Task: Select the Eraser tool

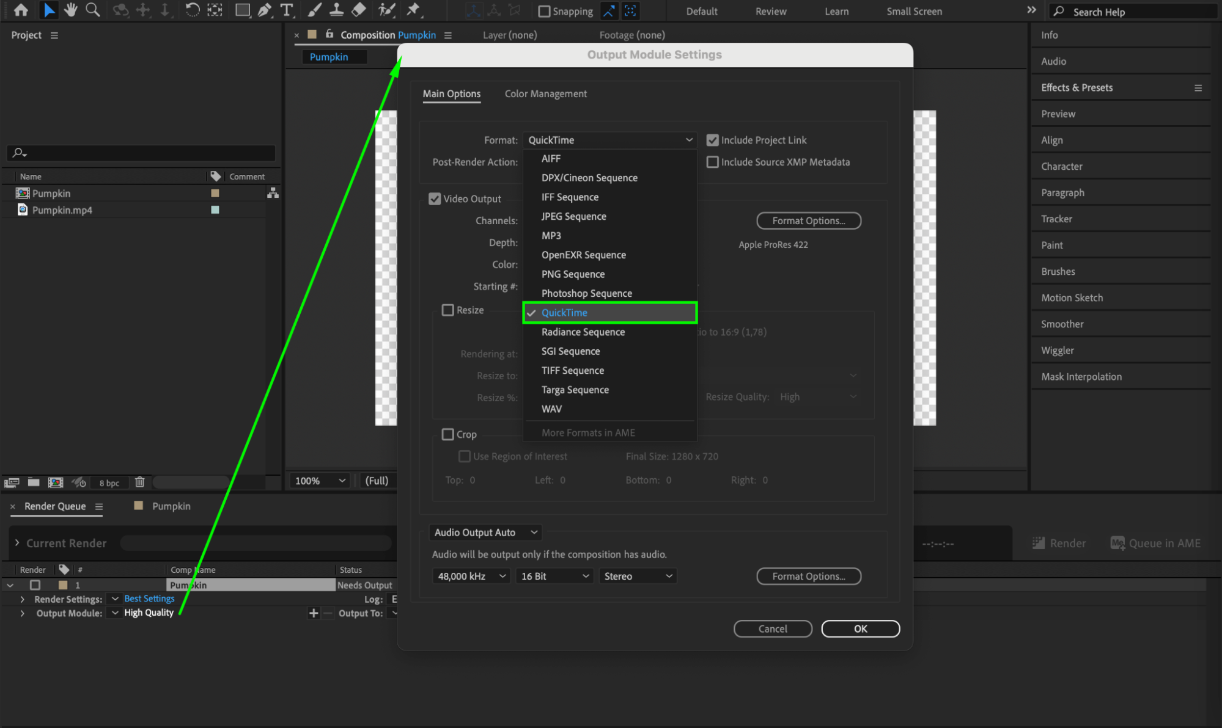Action: tap(359, 10)
